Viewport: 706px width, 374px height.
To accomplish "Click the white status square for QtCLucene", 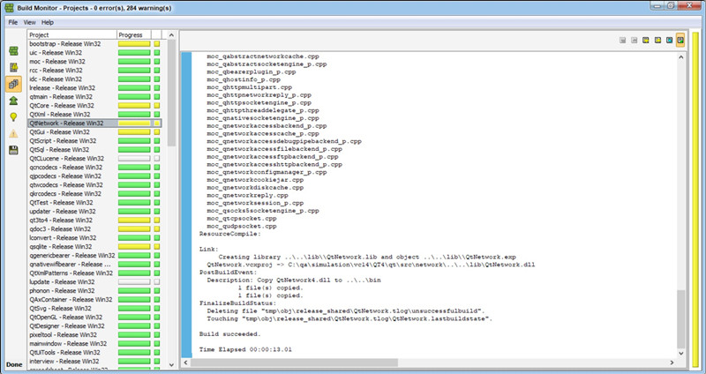I will pos(156,159).
